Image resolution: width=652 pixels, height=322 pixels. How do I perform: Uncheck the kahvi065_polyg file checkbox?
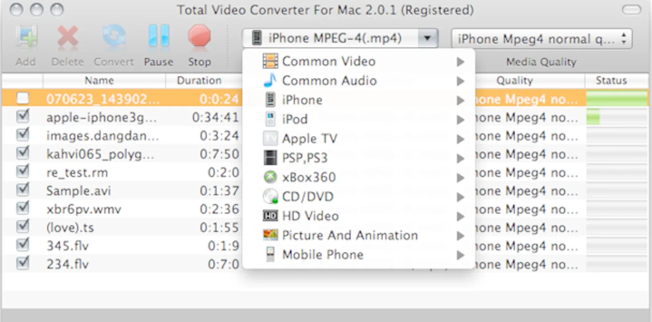tap(23, 153)
